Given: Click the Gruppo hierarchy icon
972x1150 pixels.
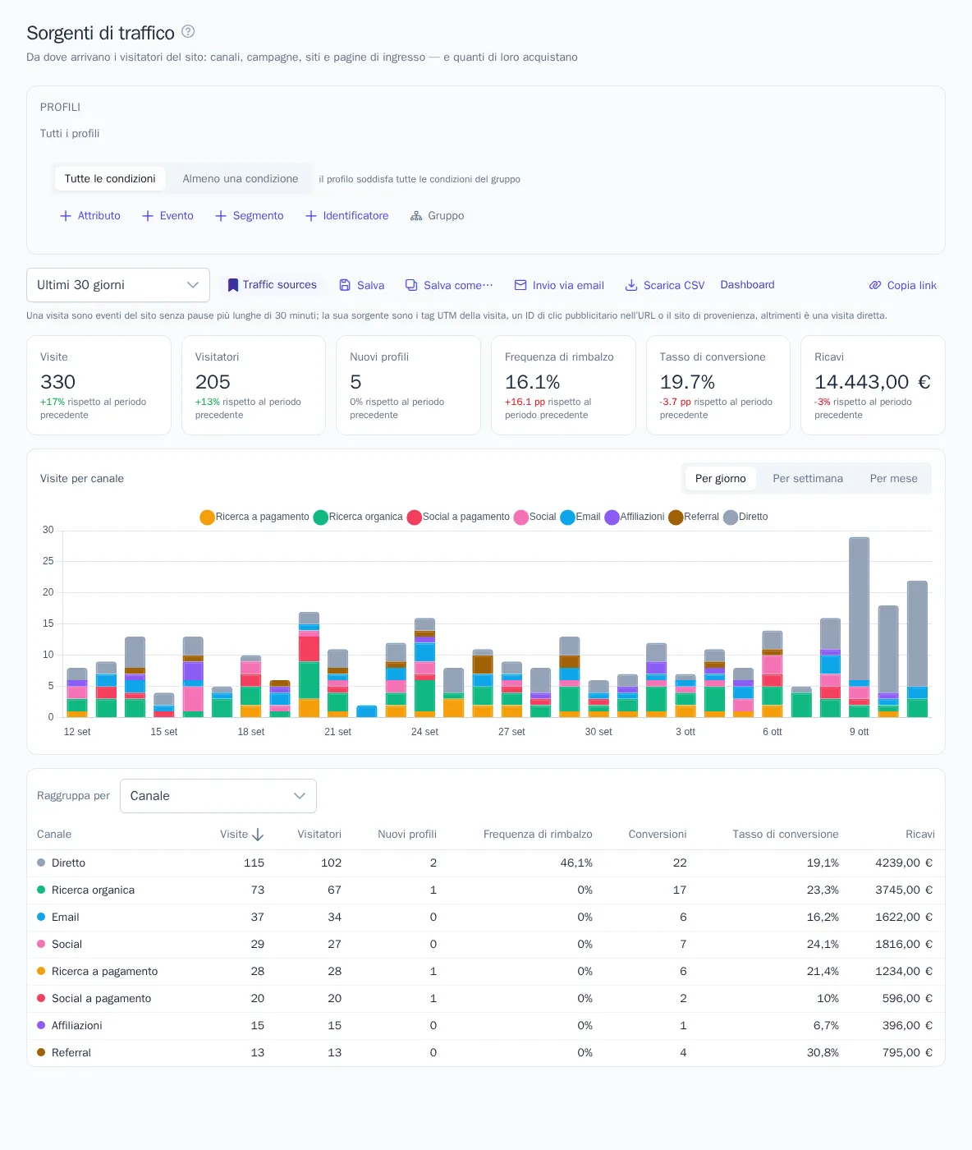Looking at the screenshot, I should click(416, 216).
